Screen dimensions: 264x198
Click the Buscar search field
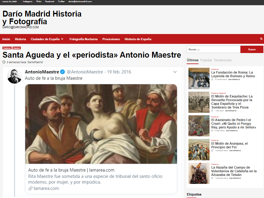[x=213, y=49]
